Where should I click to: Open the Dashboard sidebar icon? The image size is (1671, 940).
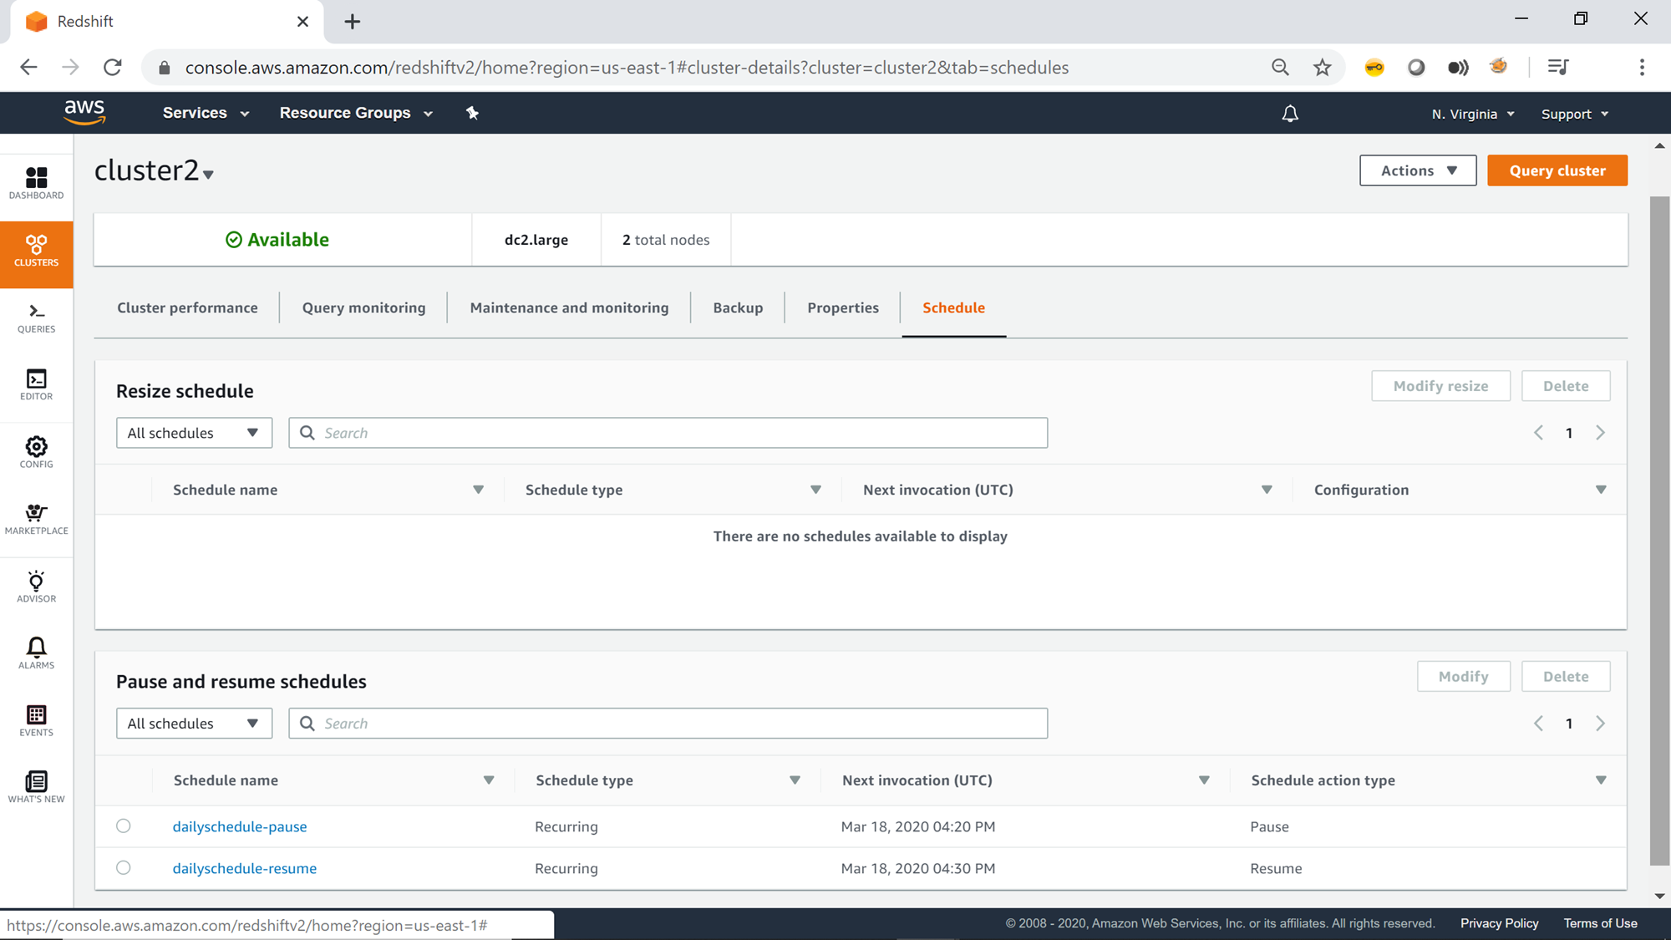[x=36, y=183]
